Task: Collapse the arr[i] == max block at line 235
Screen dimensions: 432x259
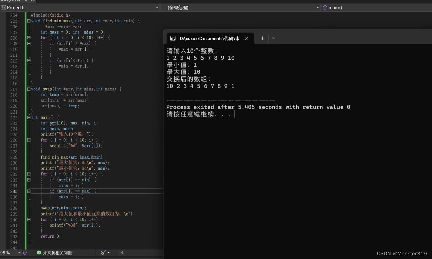Action: [29, 191]
